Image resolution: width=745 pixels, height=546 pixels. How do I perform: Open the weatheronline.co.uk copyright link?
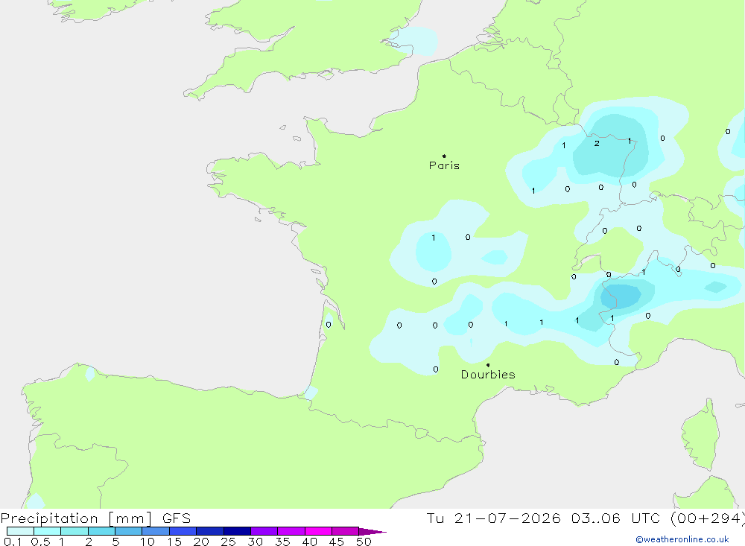click(682, 539)
